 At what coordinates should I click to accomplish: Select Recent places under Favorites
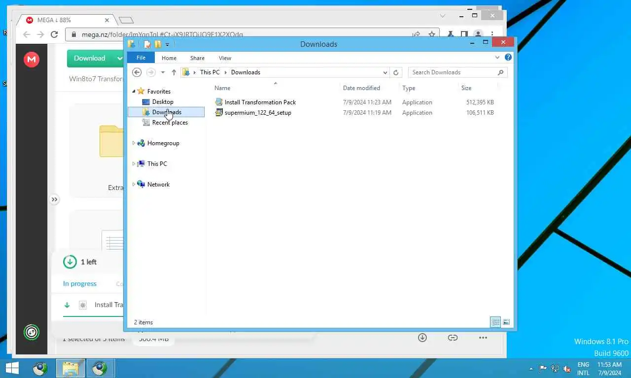point(170,123)
